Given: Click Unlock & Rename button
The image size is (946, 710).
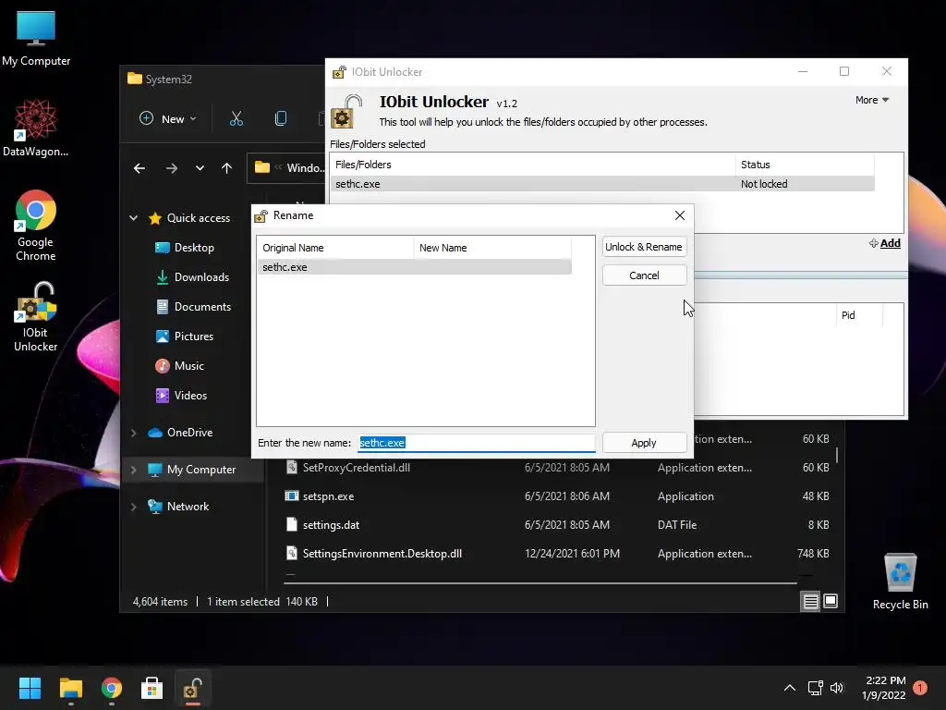Looking at the screenshot, I should click(644, 247).
